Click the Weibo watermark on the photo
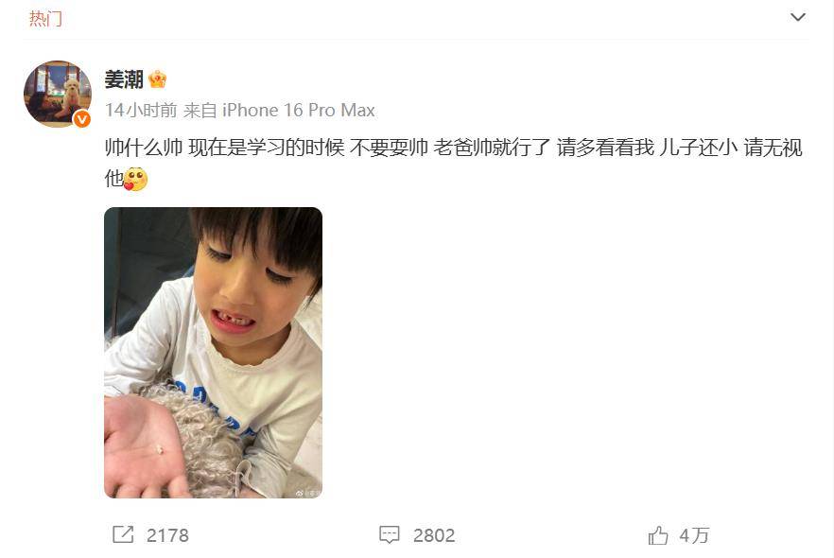The height and width of the screenshot is (558, 834). pyautogui.click(x=307, y=493)
